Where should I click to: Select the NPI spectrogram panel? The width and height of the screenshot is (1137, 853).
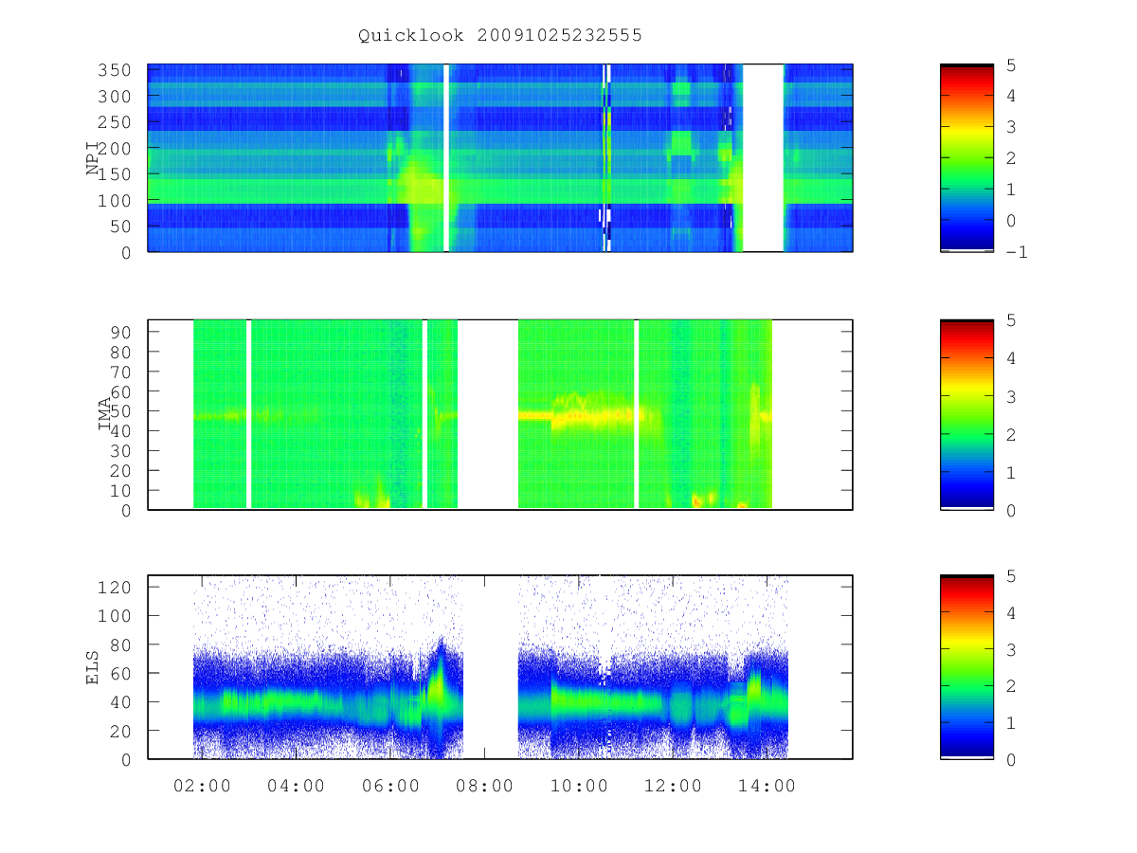tap(500, 157)
